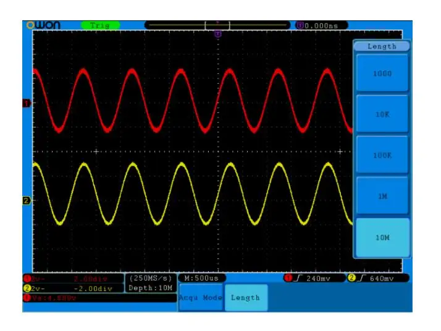Select the 10K record length option
The width and height of the screenshot is (441, 331).
pyautogui.click(x=382, y=114)
